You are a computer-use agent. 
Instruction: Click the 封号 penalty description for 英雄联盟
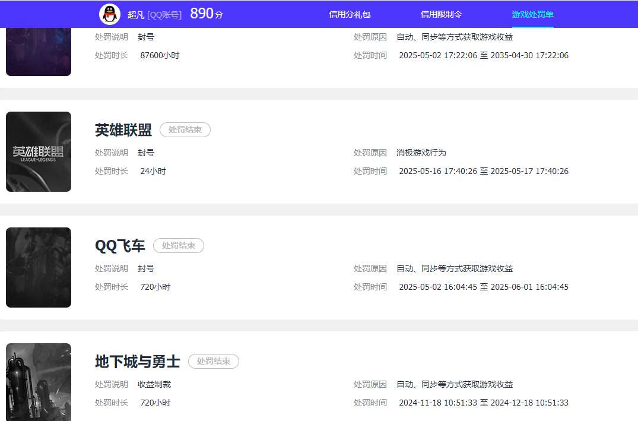146,153
